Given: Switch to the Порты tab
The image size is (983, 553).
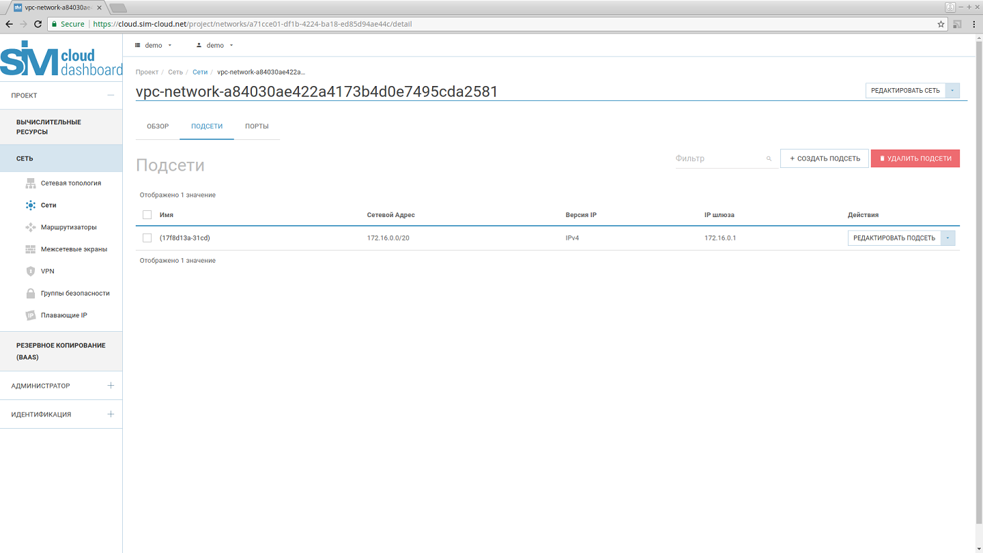Looking at the screenshot, I should tap(257, 126).
